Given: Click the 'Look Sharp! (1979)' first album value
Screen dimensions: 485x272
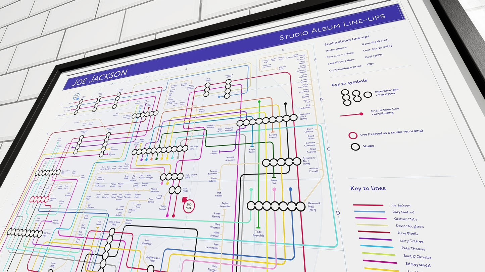Looking at the screenshot, I should [377, 49].
